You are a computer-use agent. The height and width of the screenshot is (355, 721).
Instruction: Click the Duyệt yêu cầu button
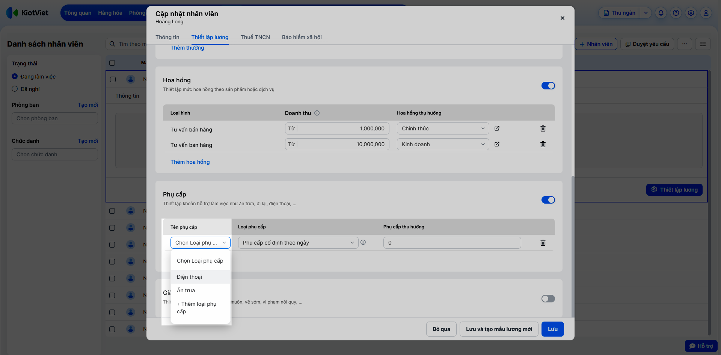click(x=647, y=44)
